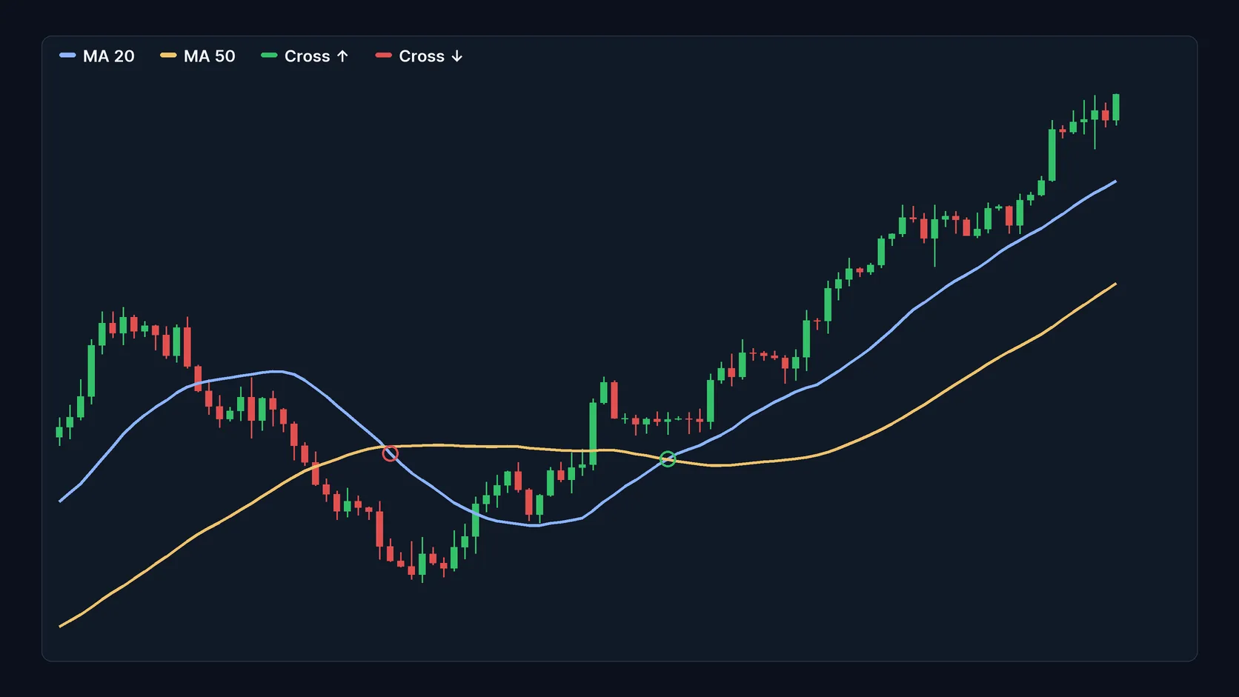Toggle the Cross down legend entry
This screenshot has width=1239, height=697.
(419, 56)
